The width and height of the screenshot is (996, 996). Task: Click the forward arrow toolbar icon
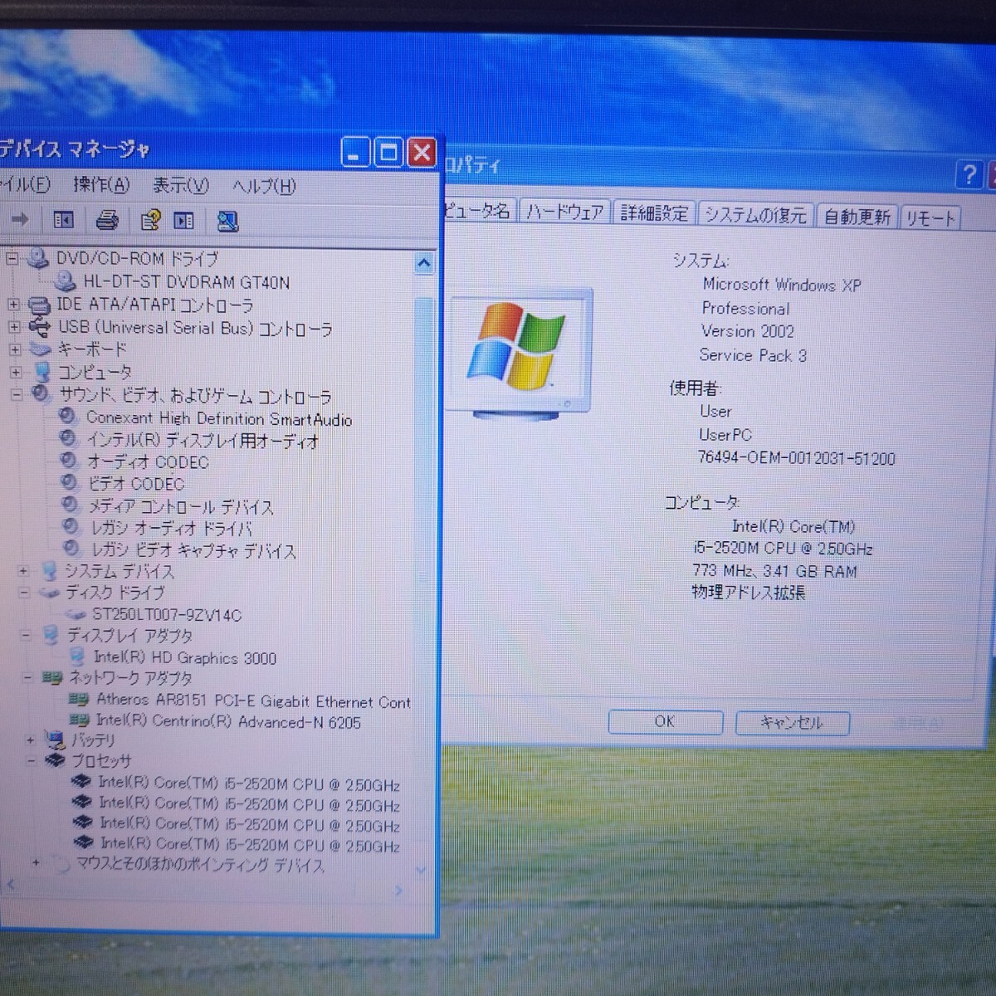point(20,219)
